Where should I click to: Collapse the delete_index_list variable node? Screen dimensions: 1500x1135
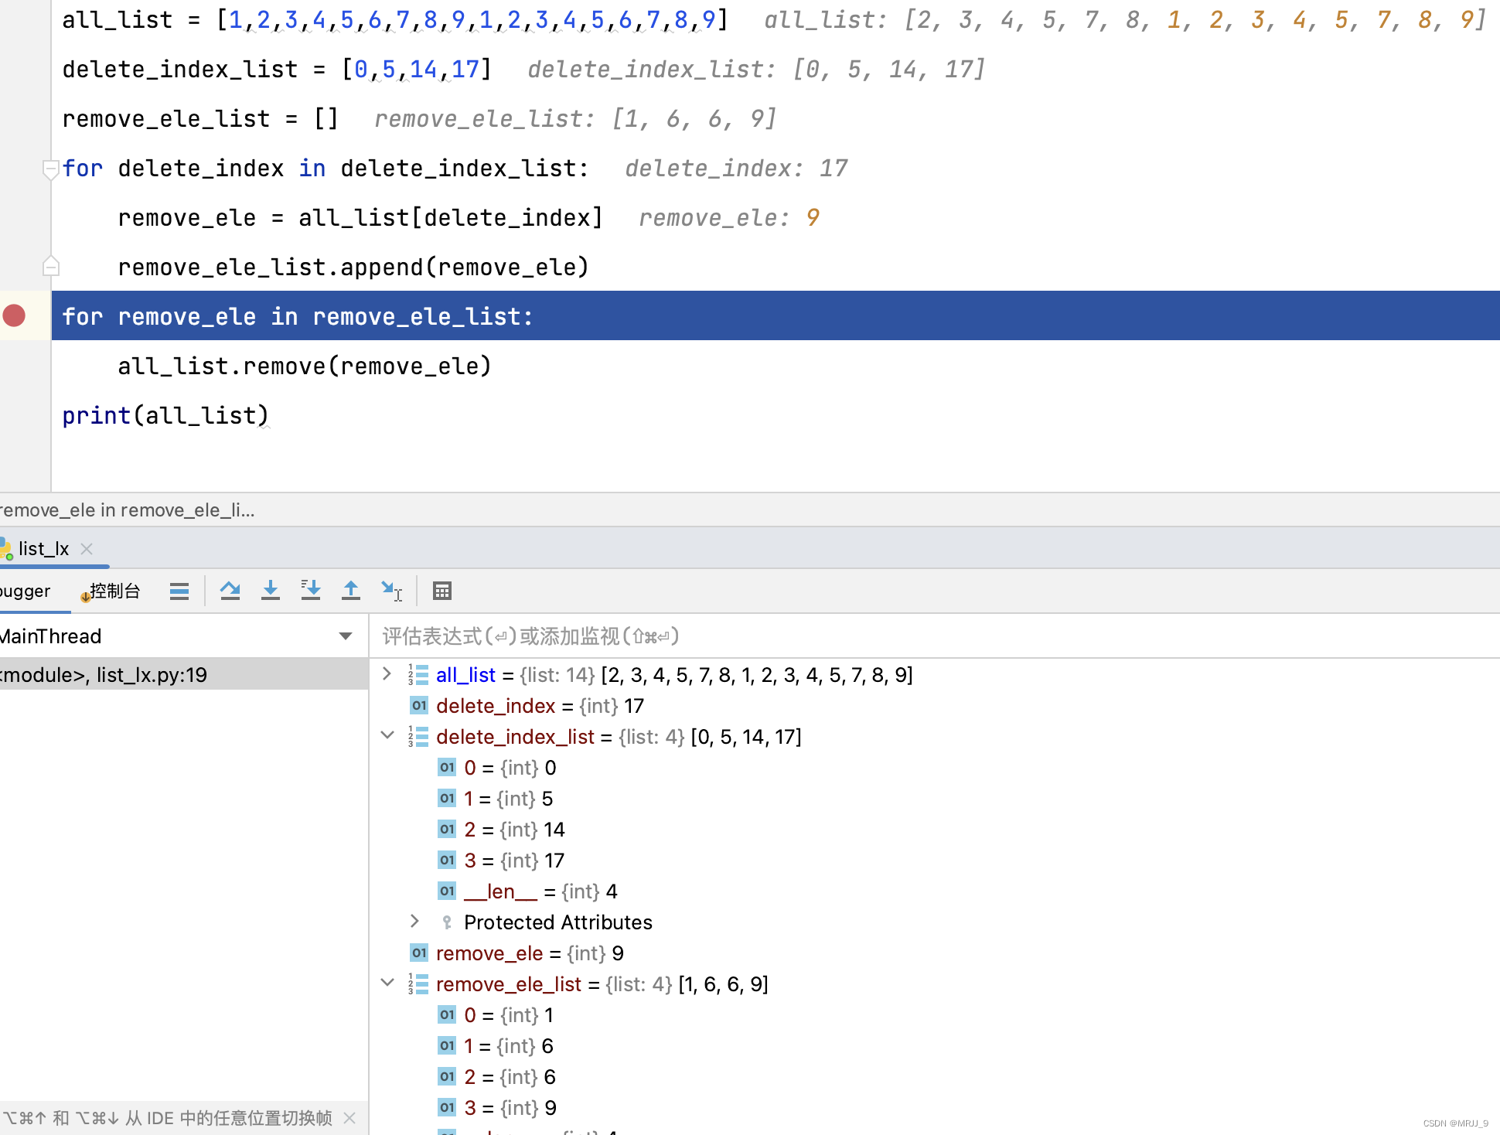tap(387, 736)
